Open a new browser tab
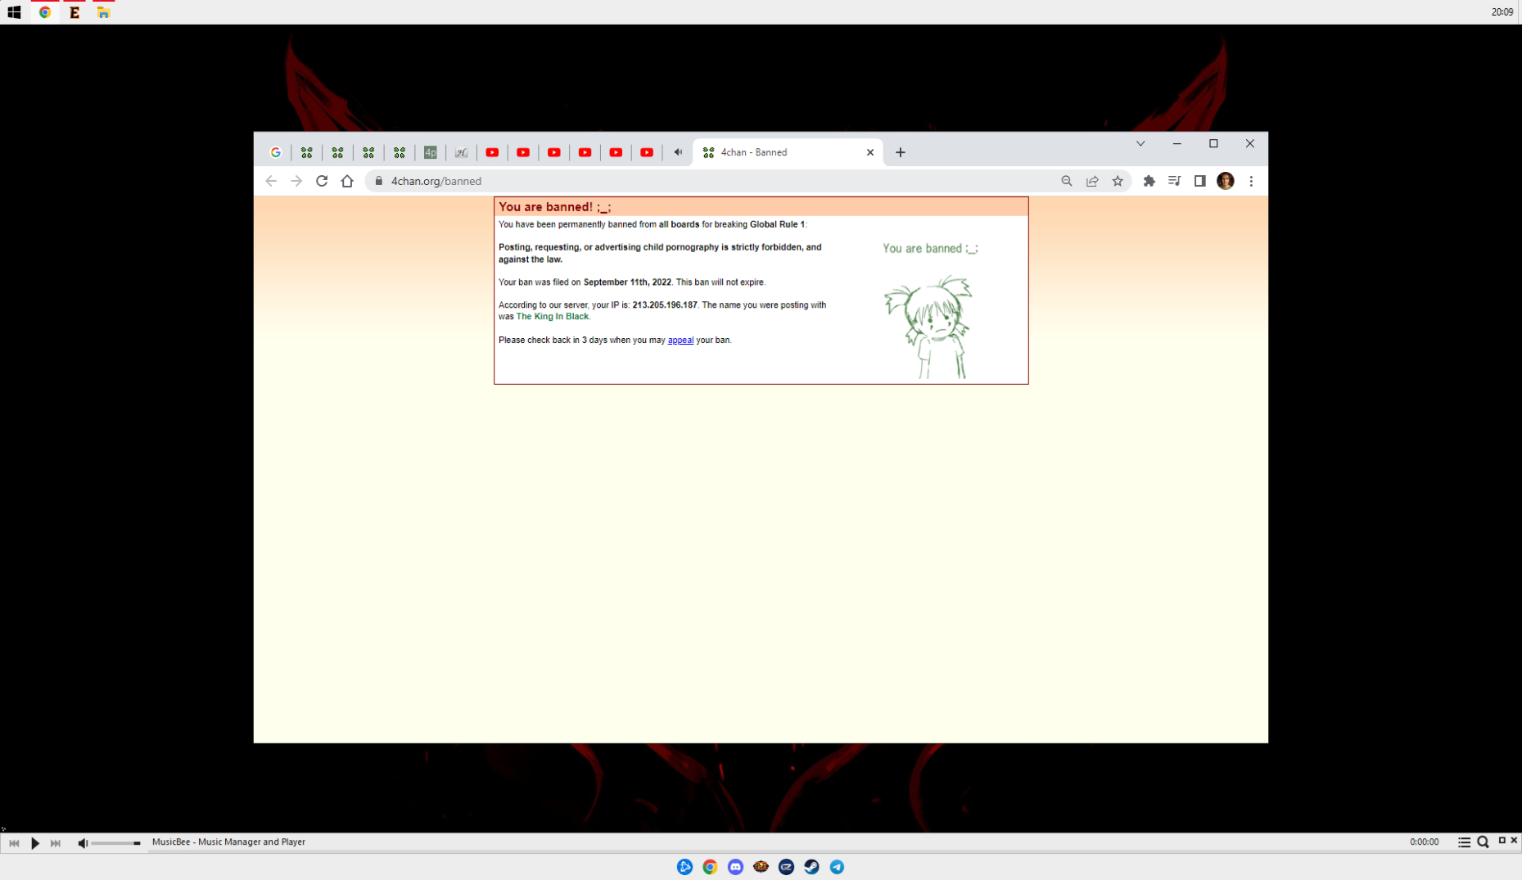Image resolution: width=1522 pixels, height=880 pixels. [x=901, y=152]
